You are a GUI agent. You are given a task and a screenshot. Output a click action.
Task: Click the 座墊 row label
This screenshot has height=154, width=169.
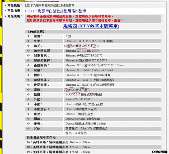[x=38, y=114]
